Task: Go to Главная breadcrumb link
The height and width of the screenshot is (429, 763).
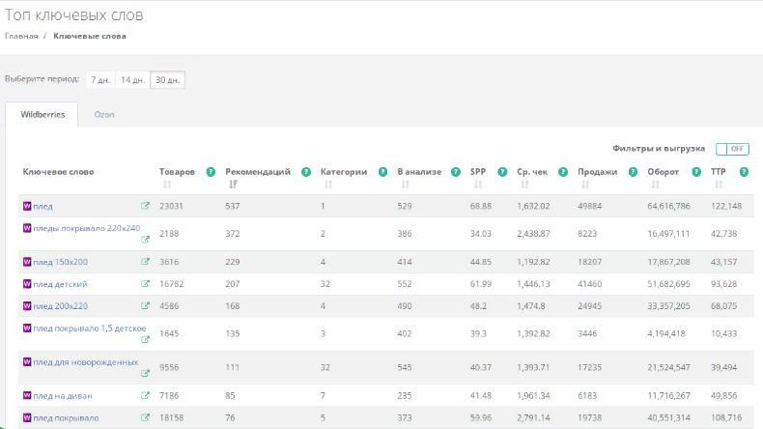Action: 21,36
